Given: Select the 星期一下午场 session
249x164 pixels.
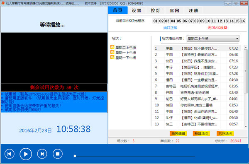Looking at the screenshot, I should [126, 58].
